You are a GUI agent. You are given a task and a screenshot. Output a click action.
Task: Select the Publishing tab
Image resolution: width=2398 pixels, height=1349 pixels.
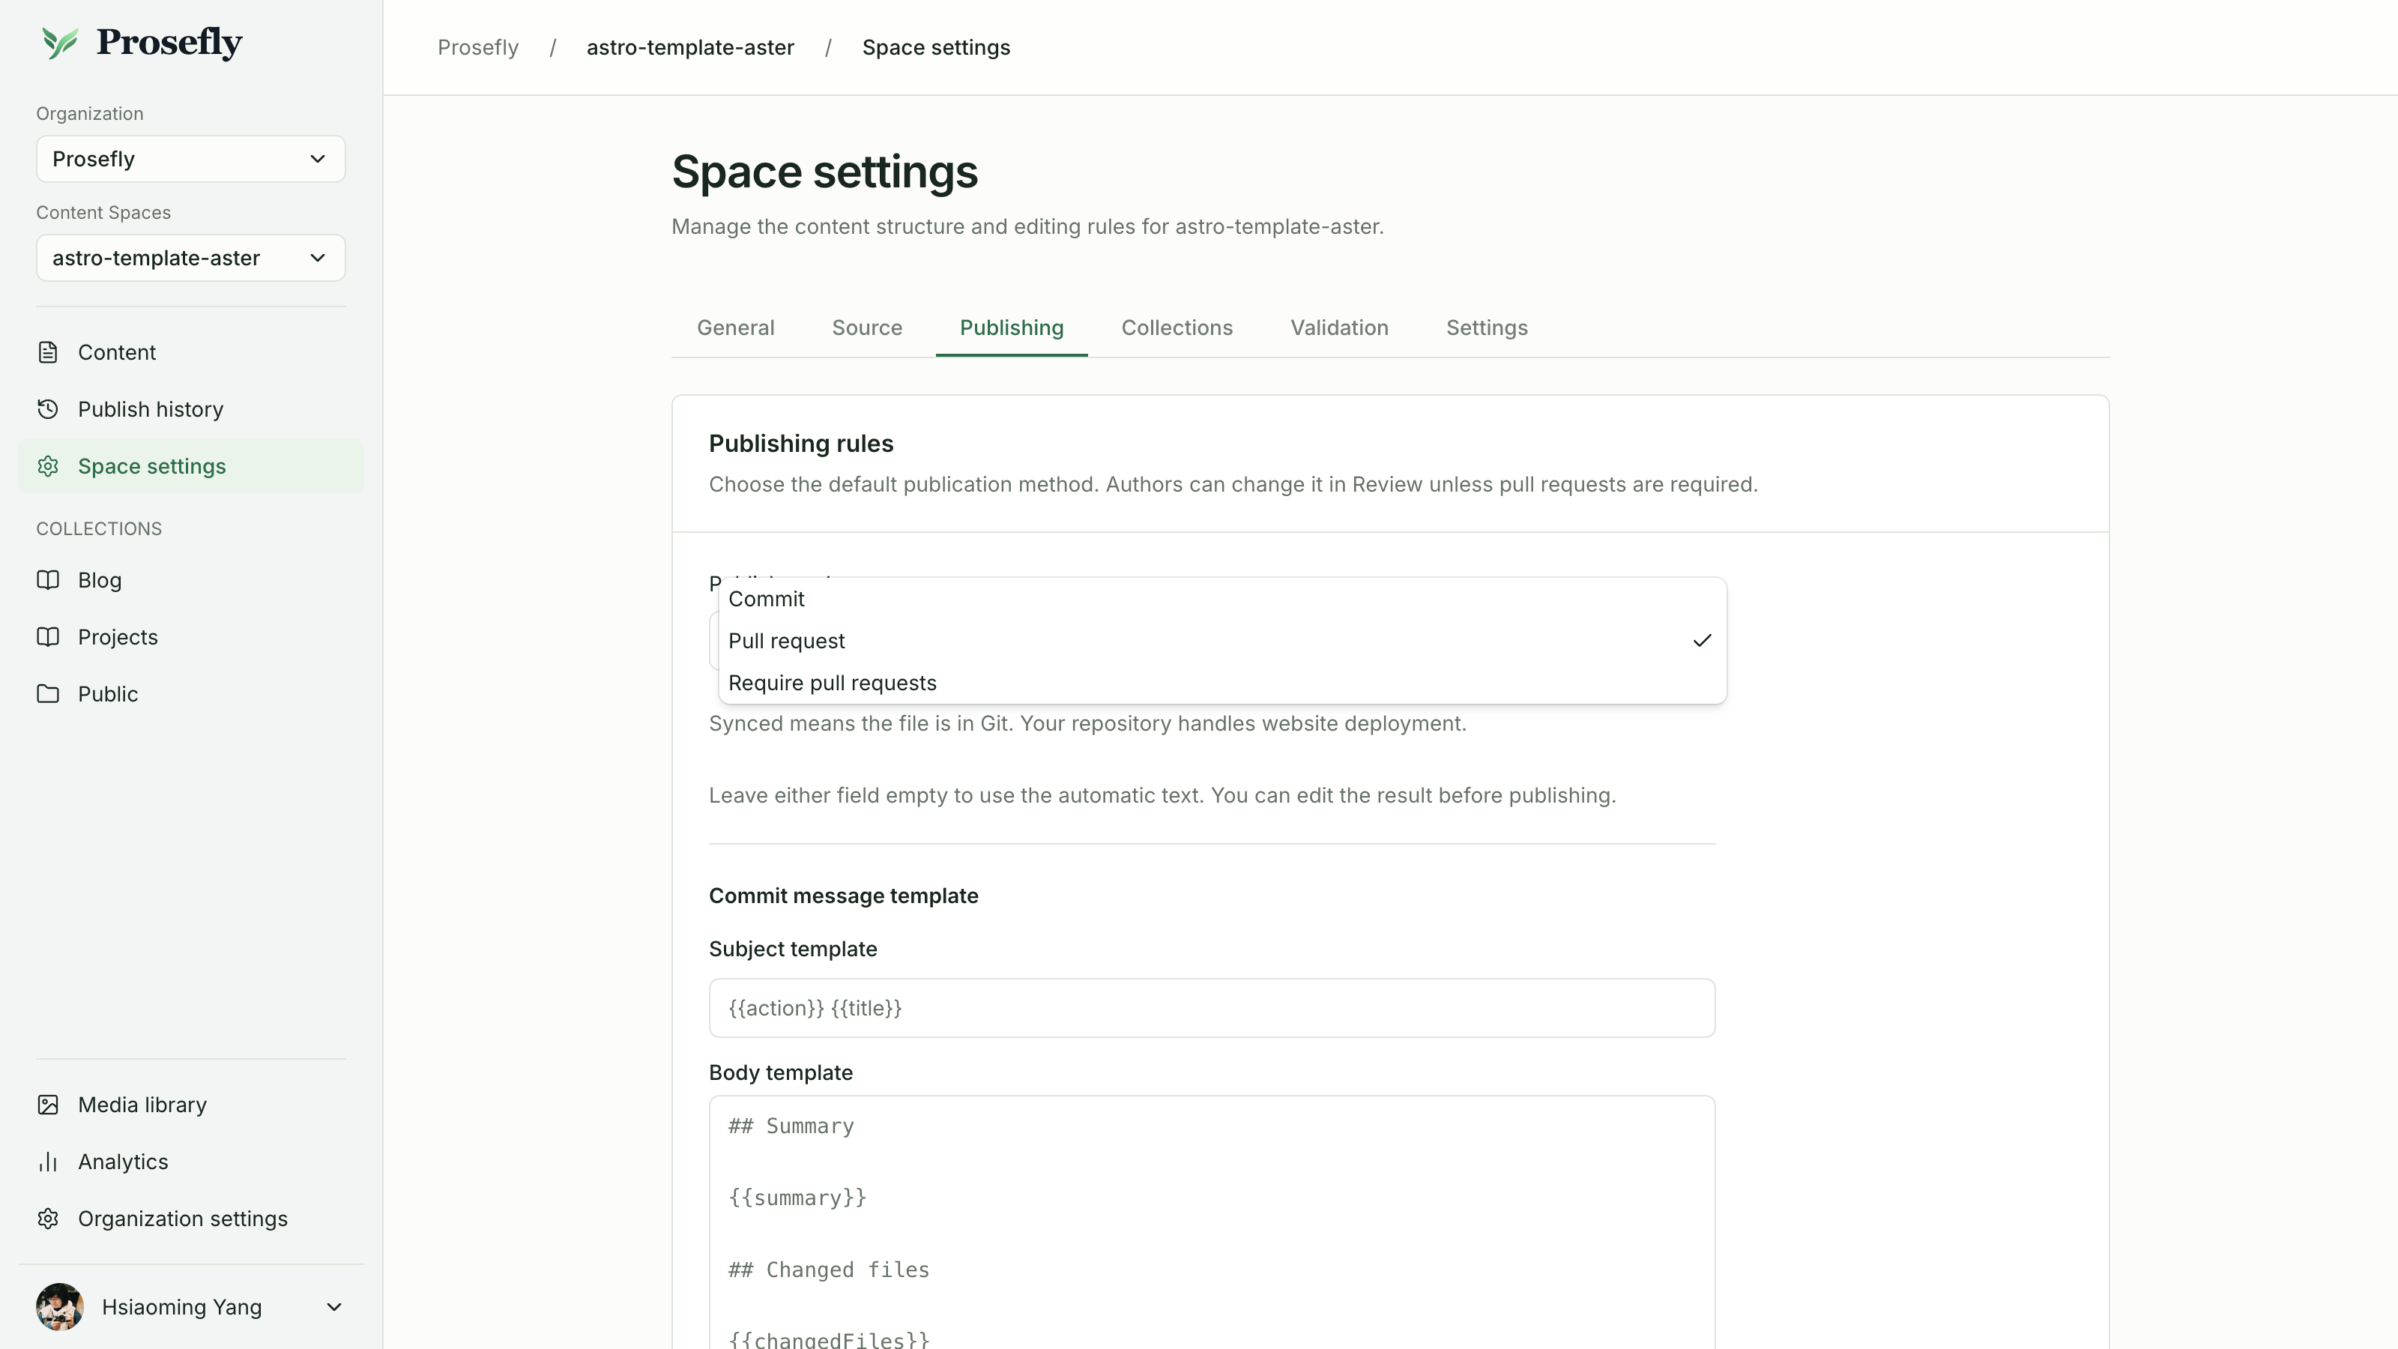(x=1011, y=328)
